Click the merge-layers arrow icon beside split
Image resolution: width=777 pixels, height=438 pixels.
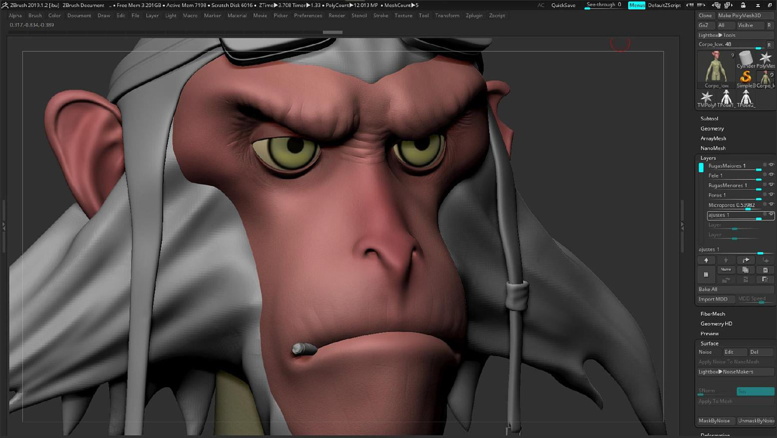(766, 260)
